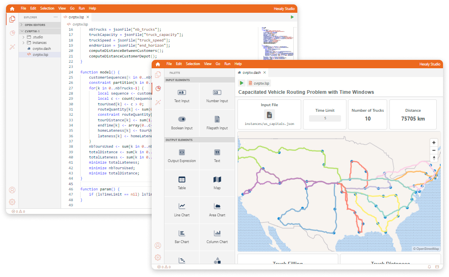Open magic wand icon in back window sidebar

[12, 47]
